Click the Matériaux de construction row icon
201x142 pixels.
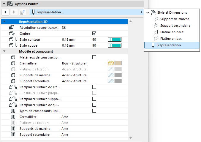(x=13, y=57)
